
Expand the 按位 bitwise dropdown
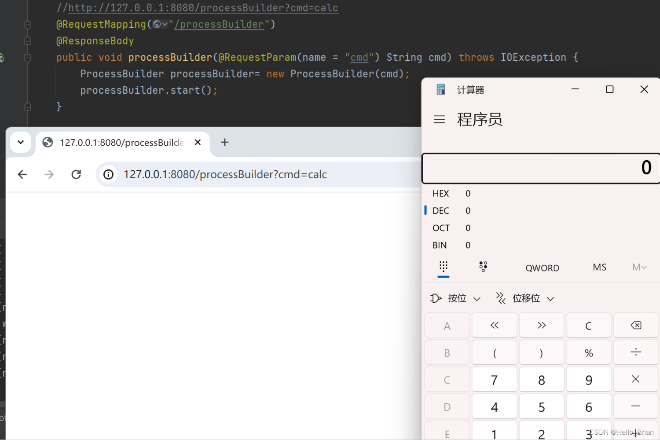(x=455, y=298)
